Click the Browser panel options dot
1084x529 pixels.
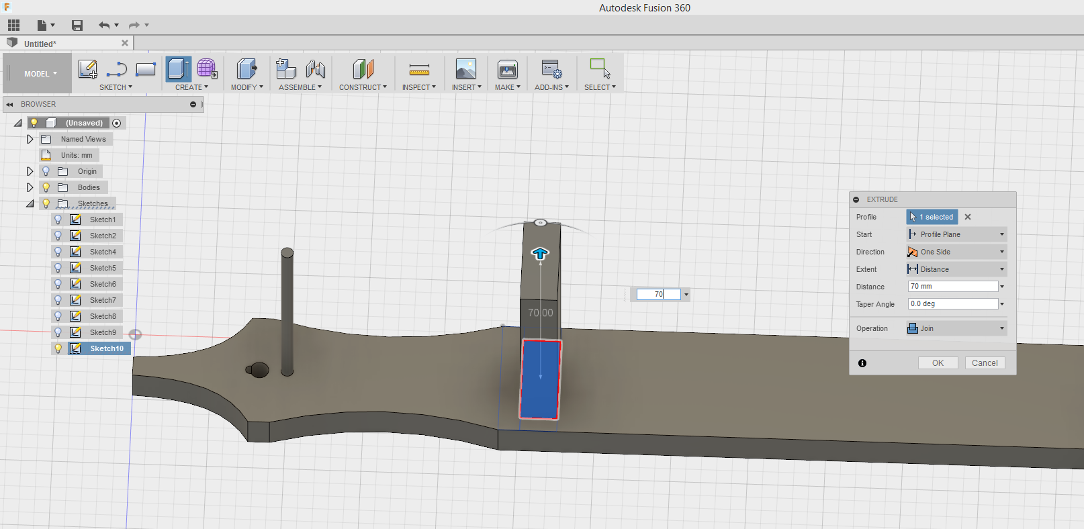[x=193, y=104]
